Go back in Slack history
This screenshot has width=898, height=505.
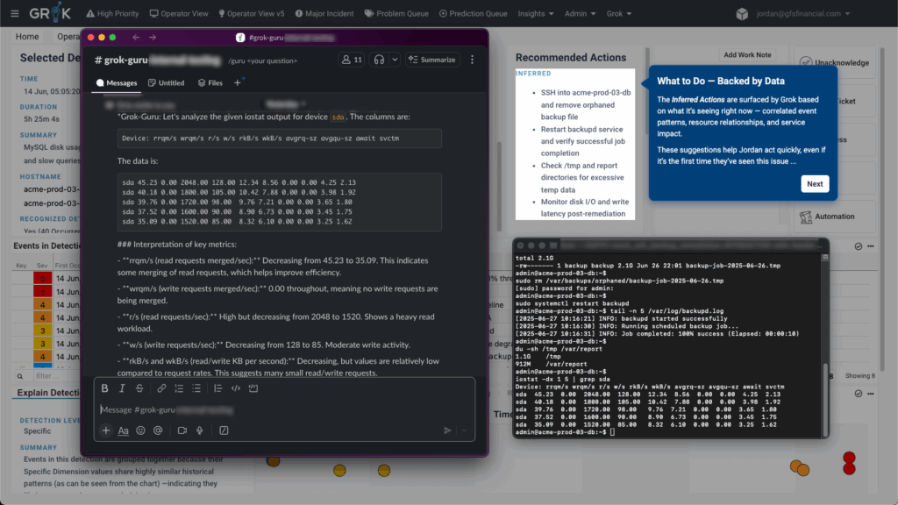pyautogui.click(x=136, y=37)
